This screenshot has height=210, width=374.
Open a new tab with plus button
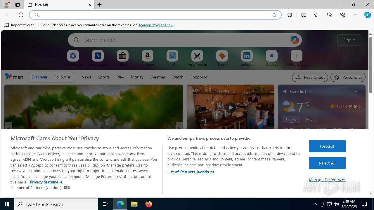click(x=100, y=5)
